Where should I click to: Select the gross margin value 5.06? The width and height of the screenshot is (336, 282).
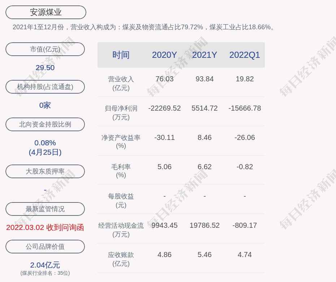click(x=164, y=167)
